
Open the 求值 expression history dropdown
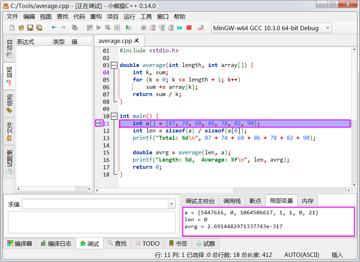[172, 204]
